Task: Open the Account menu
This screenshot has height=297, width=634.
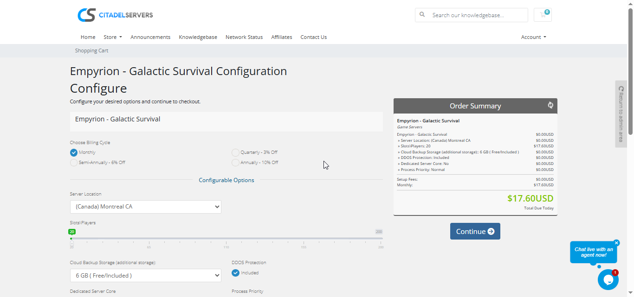Action: [533, 37]
